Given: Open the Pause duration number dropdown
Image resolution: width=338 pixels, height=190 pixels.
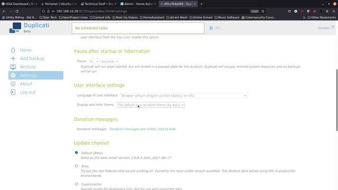Looking at the screenshot, I should 94,62.
